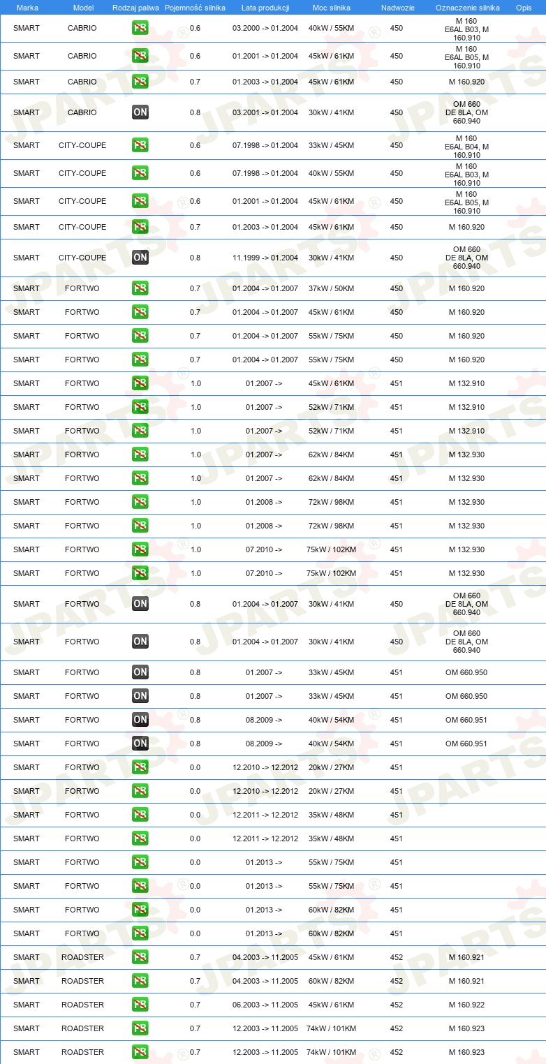
Task: Click the PB icon for FORTWO 37kW / 50KM
Action: point(140,288)
